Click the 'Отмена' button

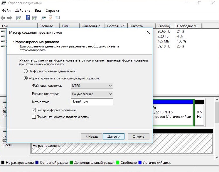point(139,137)
